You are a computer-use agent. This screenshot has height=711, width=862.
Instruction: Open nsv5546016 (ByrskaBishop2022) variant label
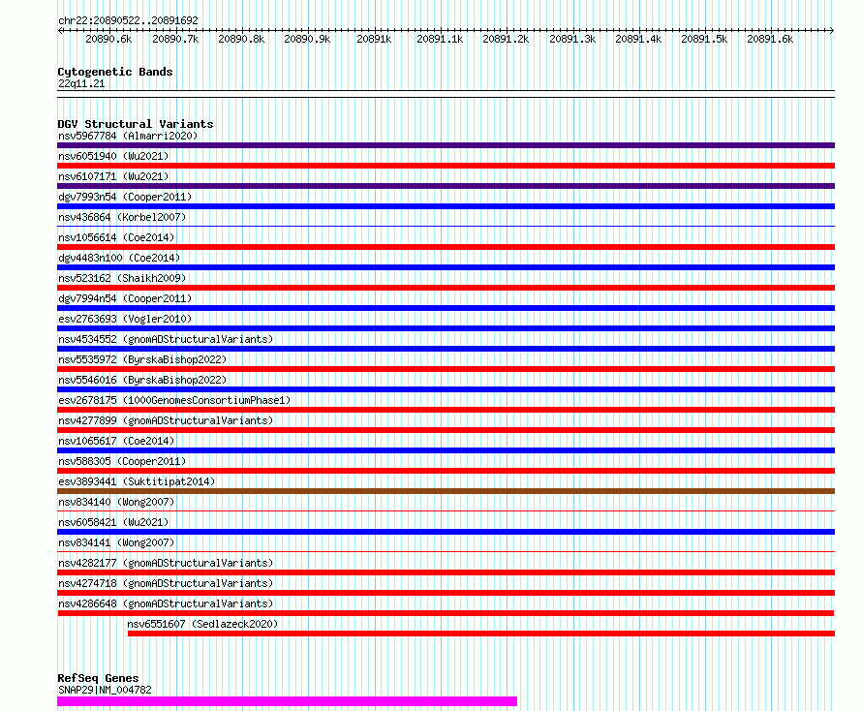pyautogui.click(x=142, y=380)
